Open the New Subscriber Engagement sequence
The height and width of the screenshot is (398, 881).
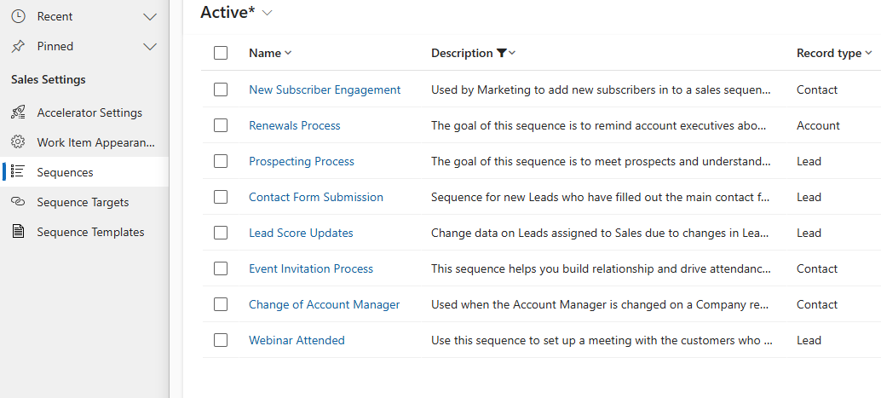point(324,89)
